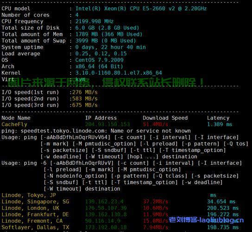Select the Linode, Fremont, CA entry
The height and width of the screenshot is (232, 252).
click(x=32, y=221)
